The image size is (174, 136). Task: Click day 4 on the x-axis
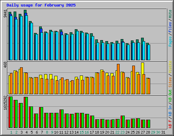[27, 132]
